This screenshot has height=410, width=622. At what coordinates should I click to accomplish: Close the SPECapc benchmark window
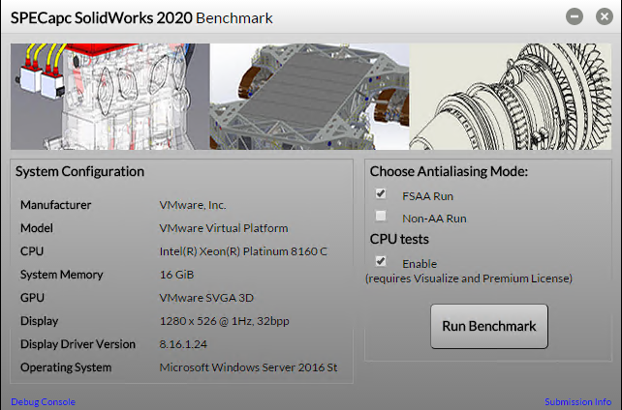coord(600,16)
